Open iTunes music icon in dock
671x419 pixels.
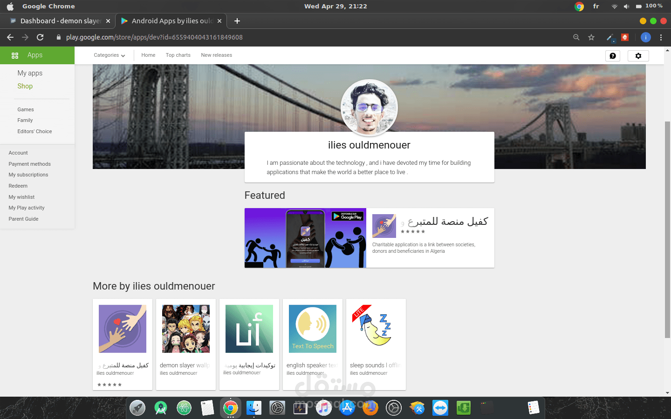point(324,408)
